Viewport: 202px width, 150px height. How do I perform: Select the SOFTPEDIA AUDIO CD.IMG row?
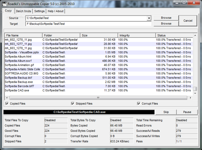click(99, 73)
